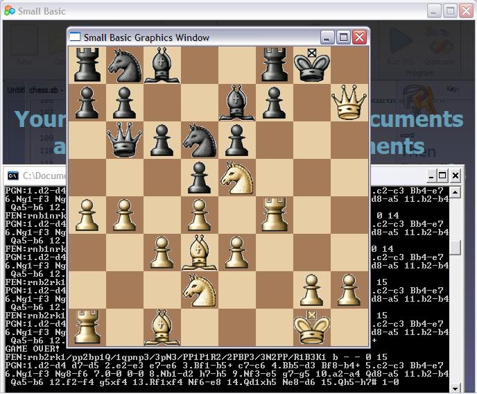Maximize the main Small Basic window

[x=450, y=11]
